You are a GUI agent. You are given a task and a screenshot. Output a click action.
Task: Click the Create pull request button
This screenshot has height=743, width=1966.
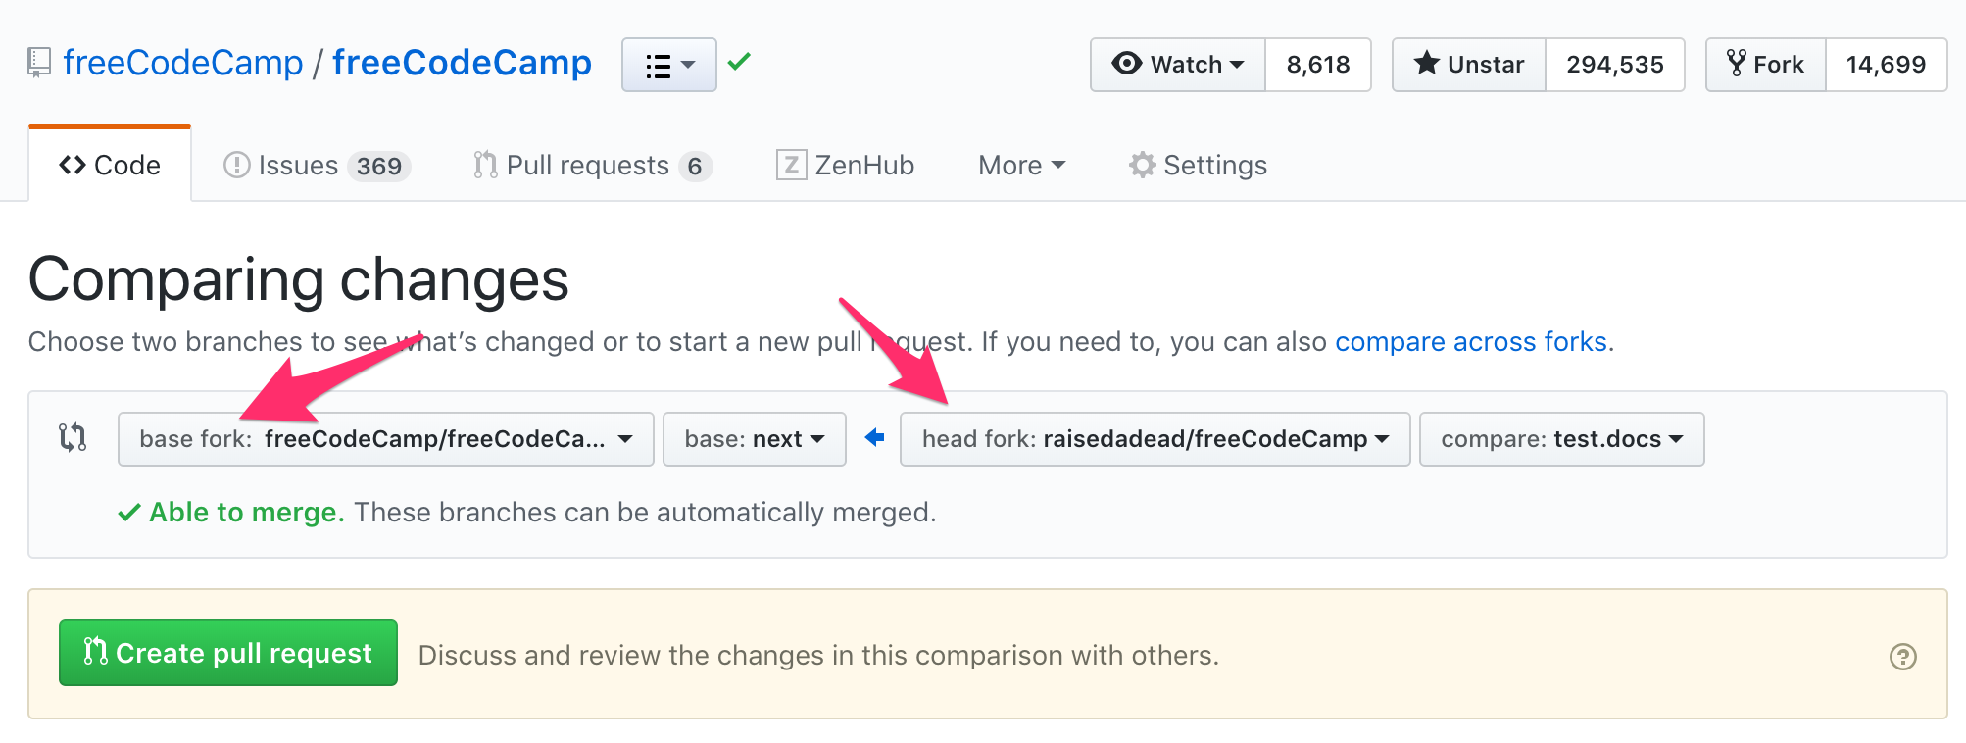pos(227,653)
